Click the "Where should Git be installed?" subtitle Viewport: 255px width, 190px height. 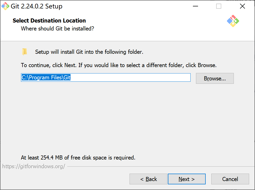tap(57, 29)
